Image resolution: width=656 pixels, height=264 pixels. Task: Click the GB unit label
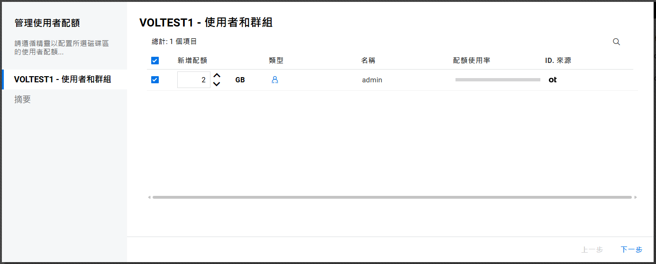click(x=240, y=80)
